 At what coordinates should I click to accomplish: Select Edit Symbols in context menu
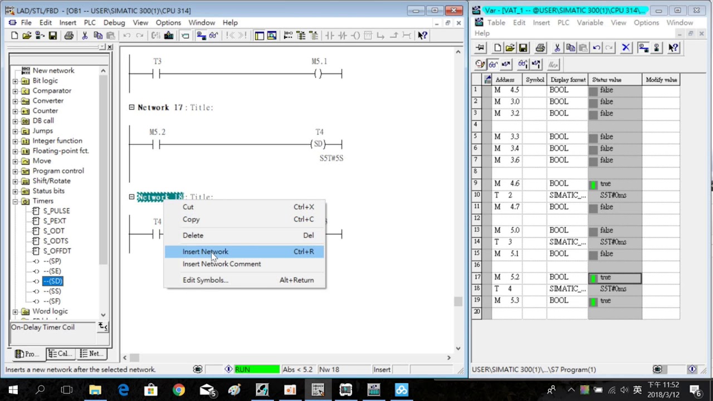(244, 280)
